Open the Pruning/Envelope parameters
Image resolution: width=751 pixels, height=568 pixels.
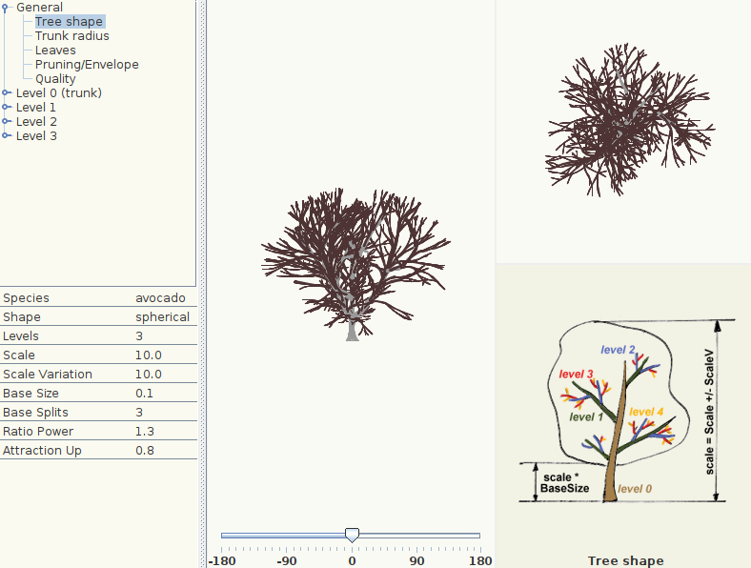coord(87,65)
